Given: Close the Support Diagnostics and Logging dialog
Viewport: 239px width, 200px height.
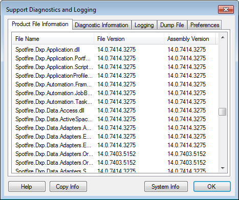Looking at the screenshot, I should point(226,9).
